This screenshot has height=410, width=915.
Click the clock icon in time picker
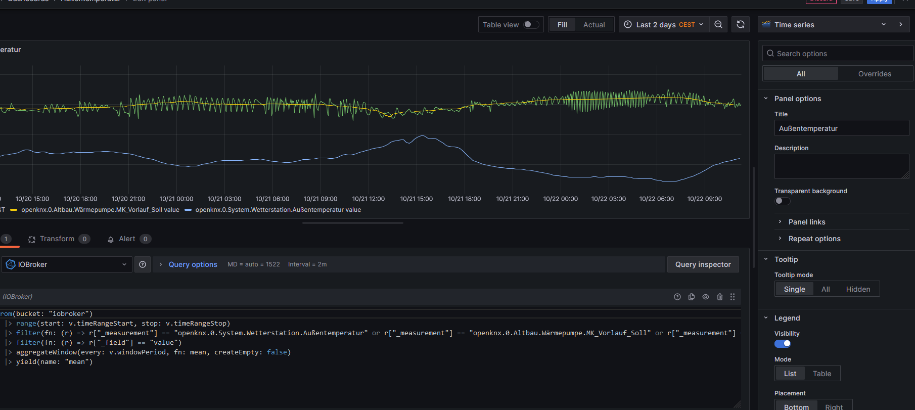click(628, 24)
